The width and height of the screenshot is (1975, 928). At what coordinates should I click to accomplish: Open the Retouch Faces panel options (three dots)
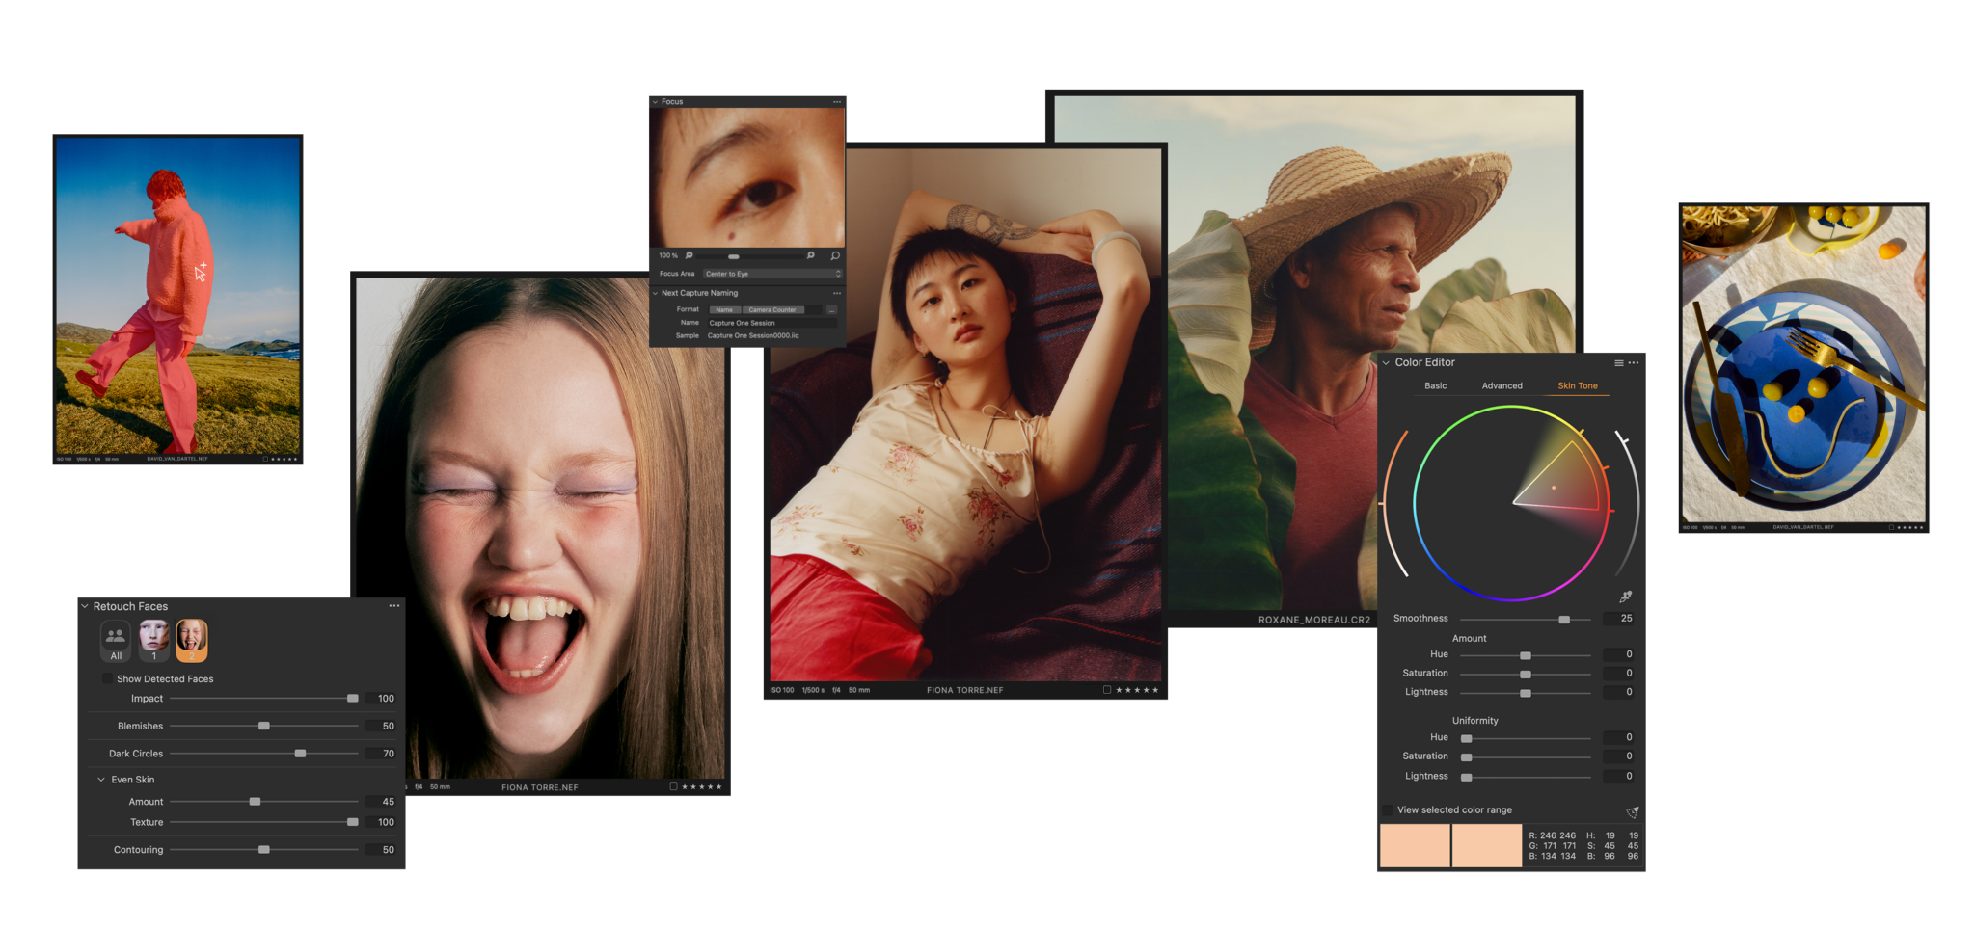(393, 605)
